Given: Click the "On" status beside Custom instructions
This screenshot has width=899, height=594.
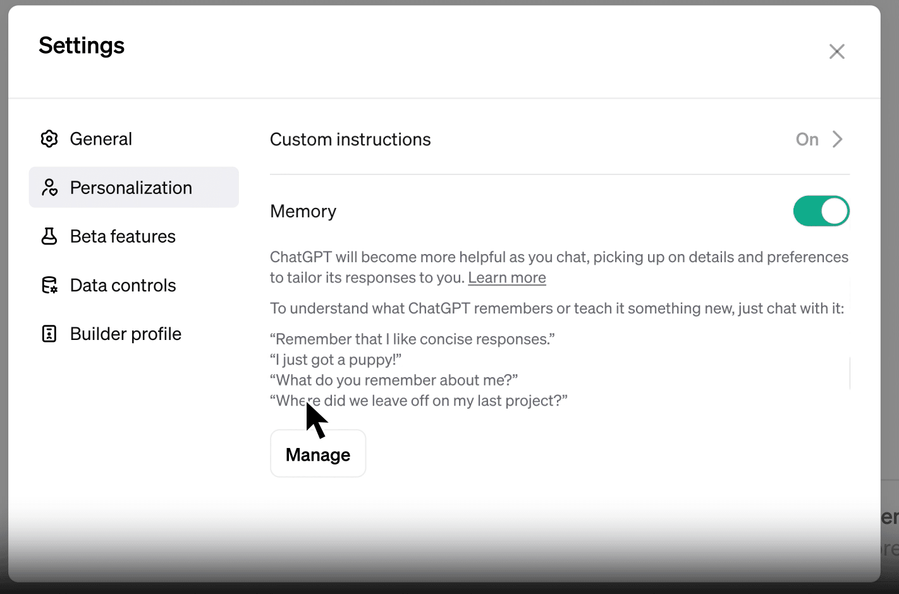Looking at the screenshot, I should click(x=807, y=139).
